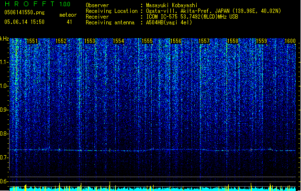Click the Receiver label text
The image size is (301, 191).
tap(97, 17)
